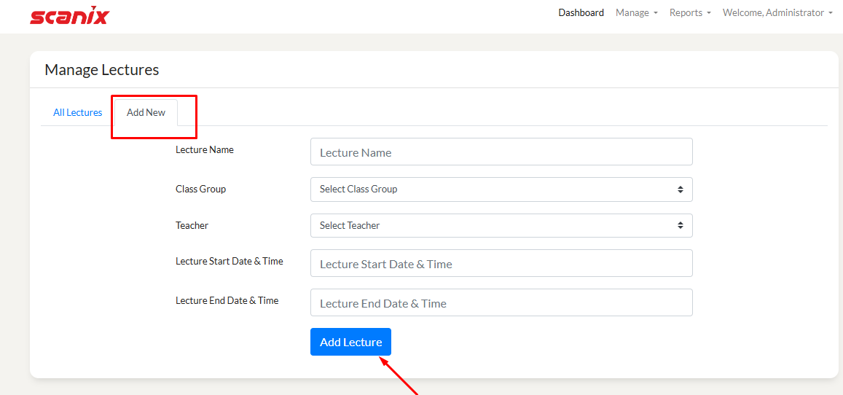Go to the Dashboard link
Viewport: 843px width, 395px height.
(581, 12)
